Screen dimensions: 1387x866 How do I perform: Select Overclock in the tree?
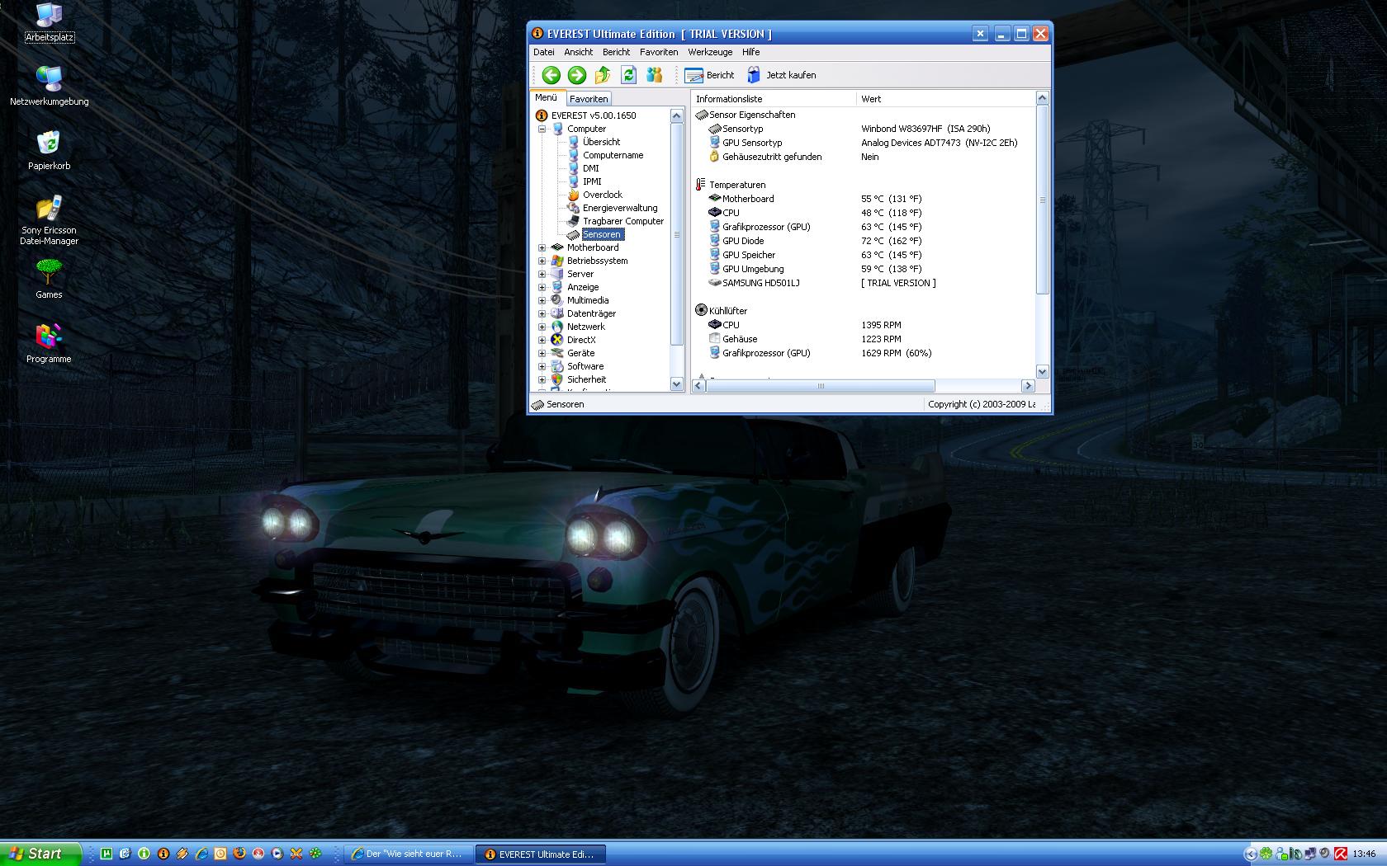(602, 195)
